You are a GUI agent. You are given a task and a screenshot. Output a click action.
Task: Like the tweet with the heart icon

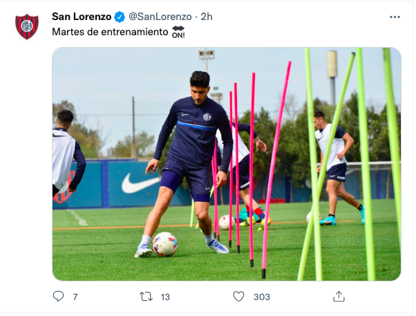click(x=238, y=297)
